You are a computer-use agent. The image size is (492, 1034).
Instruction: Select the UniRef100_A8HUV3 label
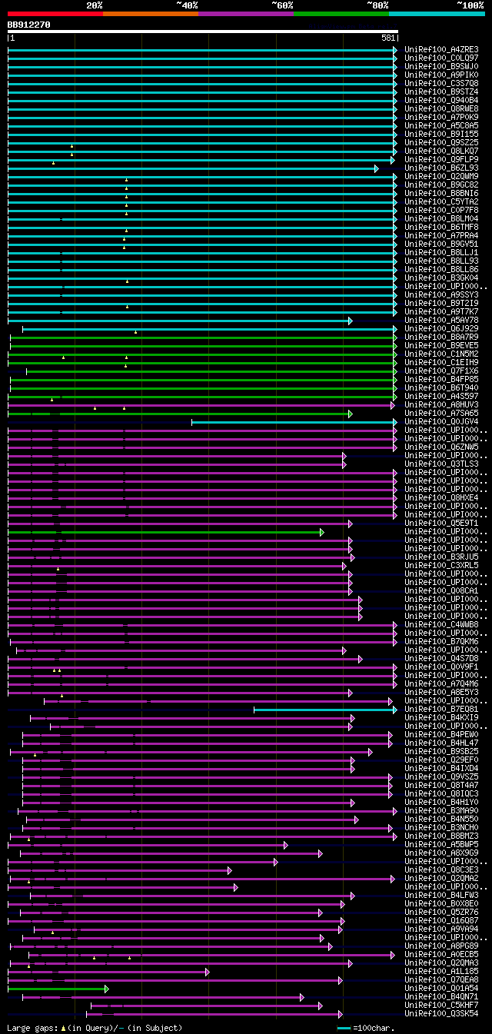[x=441, y=404]
